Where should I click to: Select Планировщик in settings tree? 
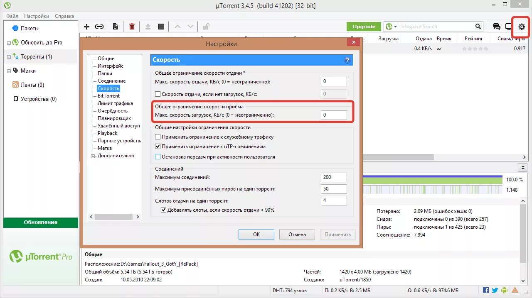(x=114, y=118)
